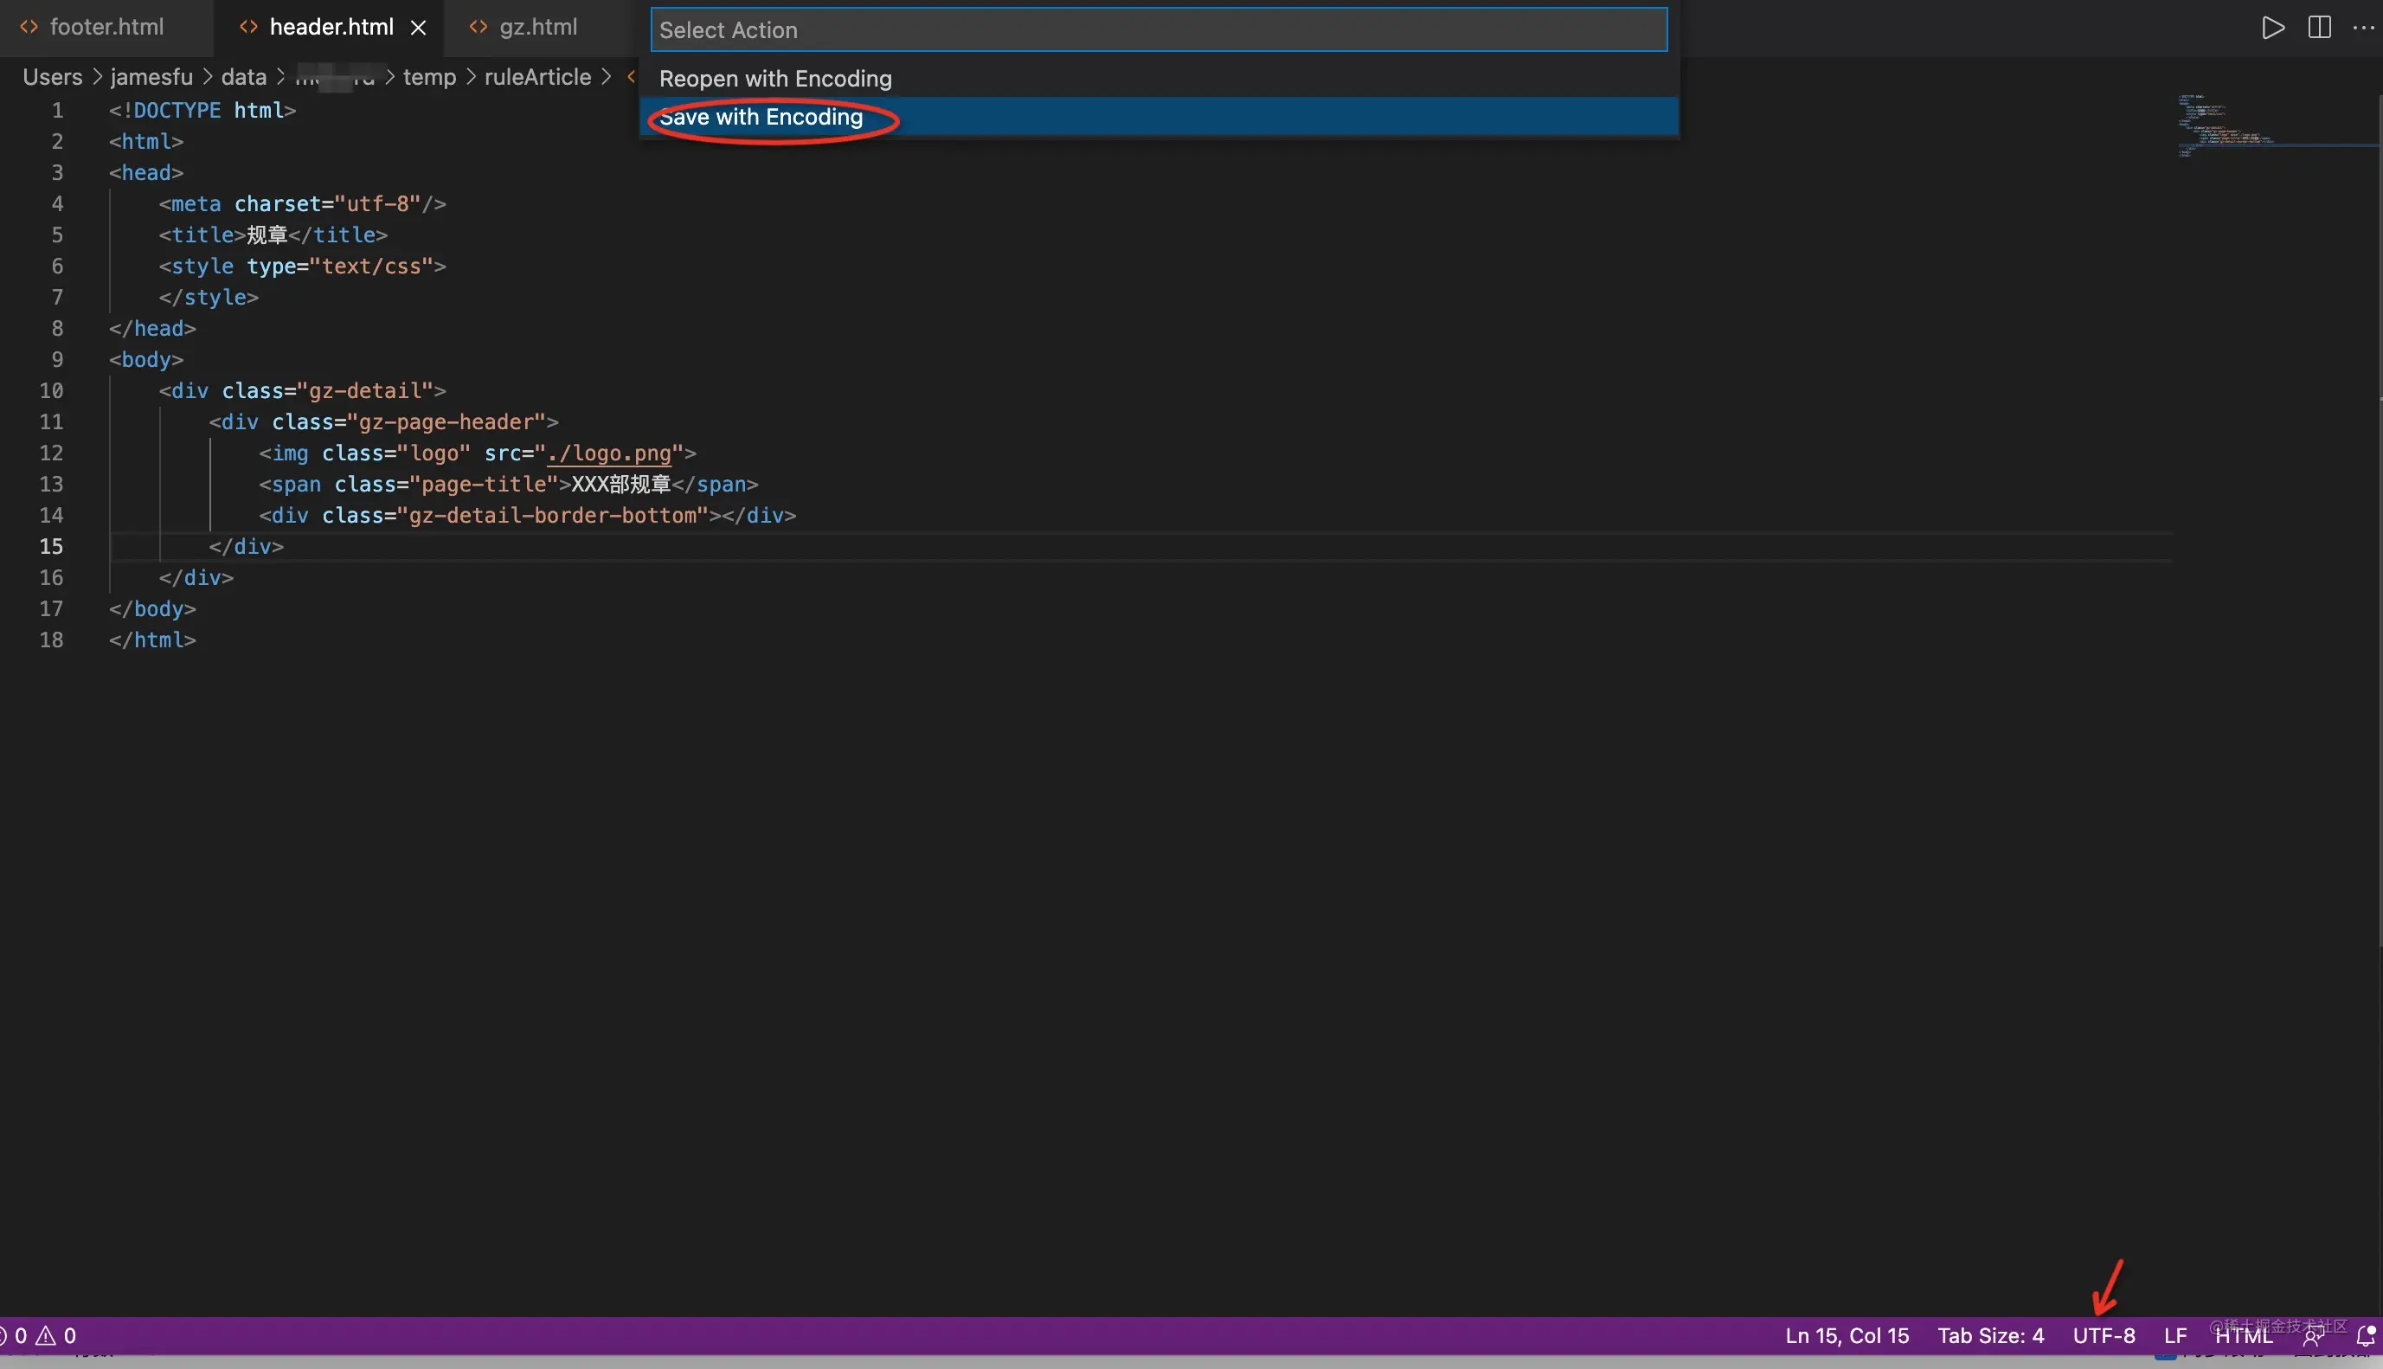Click the warnings triangle icon in status bar
Viewport: 2383px width, 1369px height.
pos(45,1335)
